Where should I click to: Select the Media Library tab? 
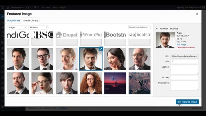(x=31, y=21)
